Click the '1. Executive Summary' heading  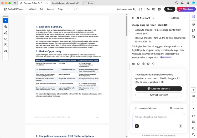tap(49, 27)
